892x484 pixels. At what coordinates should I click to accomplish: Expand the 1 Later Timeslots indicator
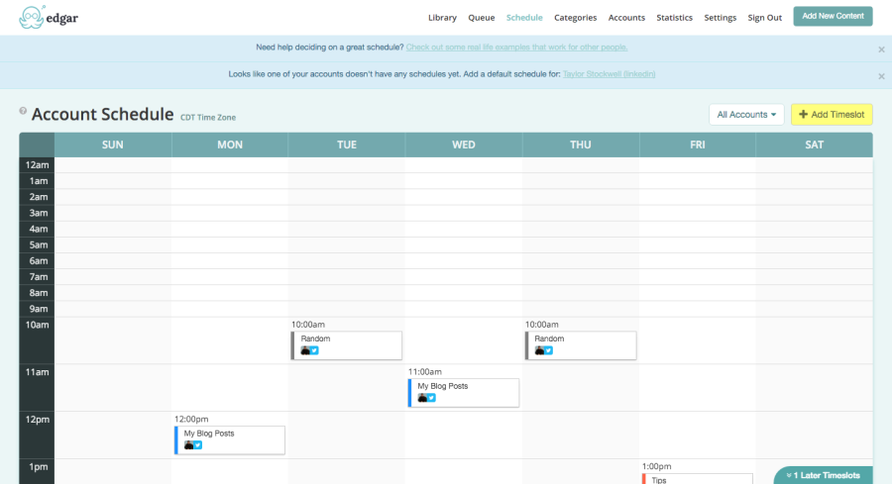pos(823,475)
